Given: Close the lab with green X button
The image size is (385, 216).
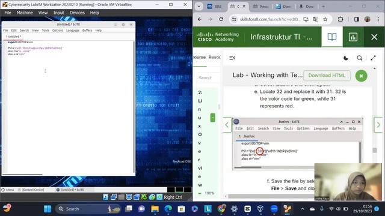Looking at the screenshot, I should tap(361, 76).
